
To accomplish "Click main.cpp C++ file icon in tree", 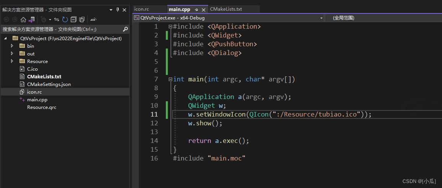I will point(22,100).
